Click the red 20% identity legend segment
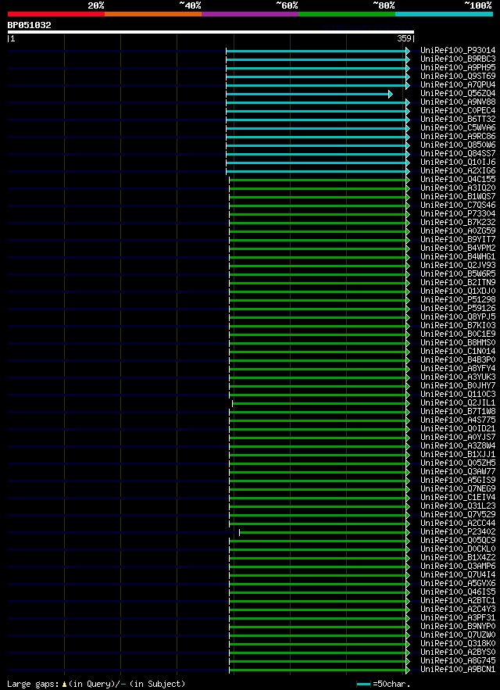This screenshot has height=690, width=500. [x=56, y=14]
